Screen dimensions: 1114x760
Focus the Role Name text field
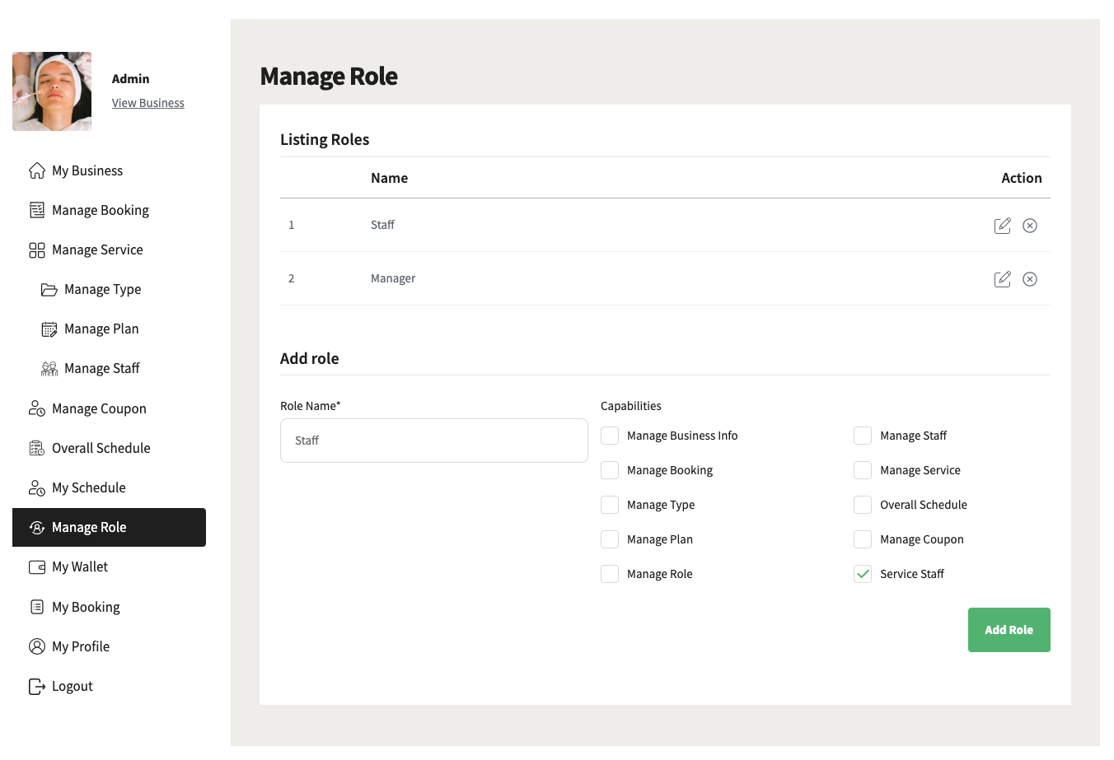tap(433, 441)
